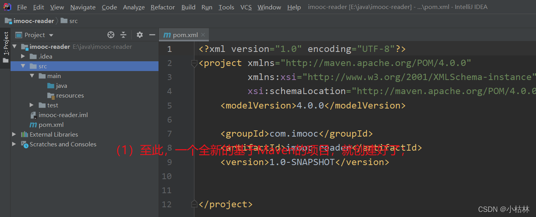This screenshot has width=536, height=217.
Task: Click the resources folder icon
Action: point(51,95)
